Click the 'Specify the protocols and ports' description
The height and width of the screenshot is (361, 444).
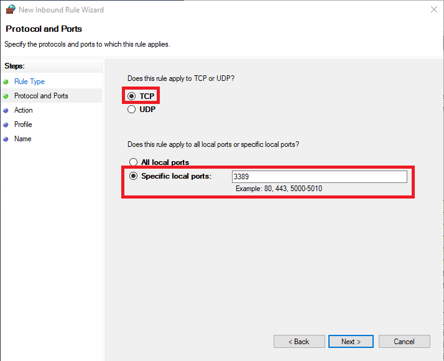point(87,44)
